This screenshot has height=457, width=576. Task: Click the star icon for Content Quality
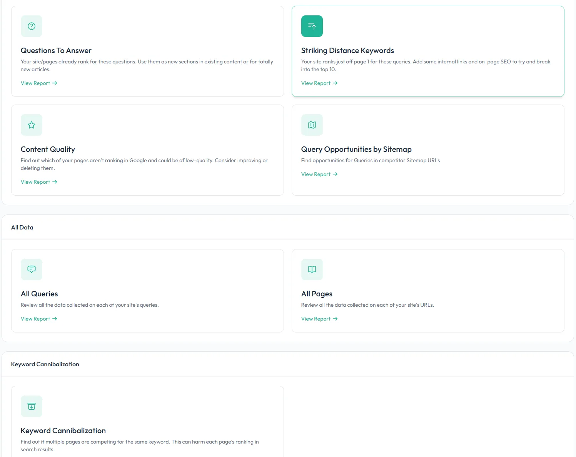click(32, 125)
